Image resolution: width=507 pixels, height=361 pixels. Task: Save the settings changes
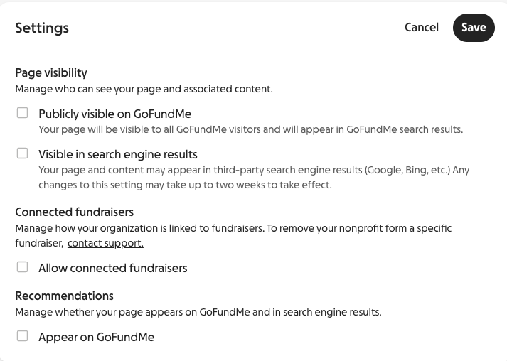473,28
